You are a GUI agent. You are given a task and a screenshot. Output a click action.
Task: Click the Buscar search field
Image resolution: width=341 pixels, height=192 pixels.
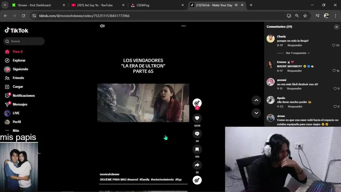(x=24, y=41)
